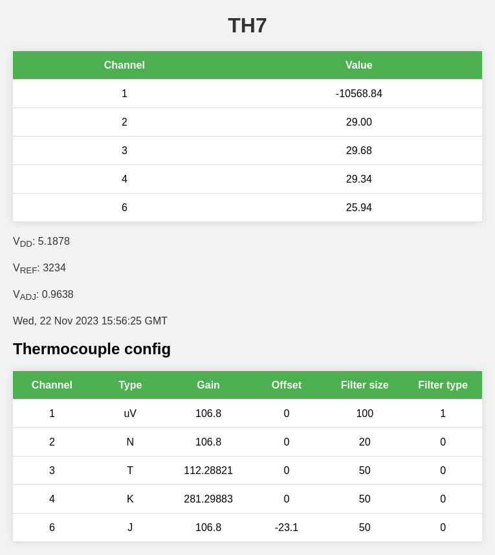Screen dimensions: 495x555
Task: Select the -23.1 offset cell
Action: [x=287, y=528]
